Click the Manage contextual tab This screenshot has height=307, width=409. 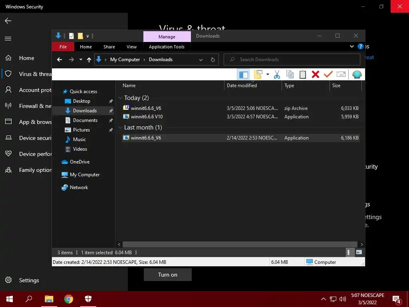[x=167, y=36]
